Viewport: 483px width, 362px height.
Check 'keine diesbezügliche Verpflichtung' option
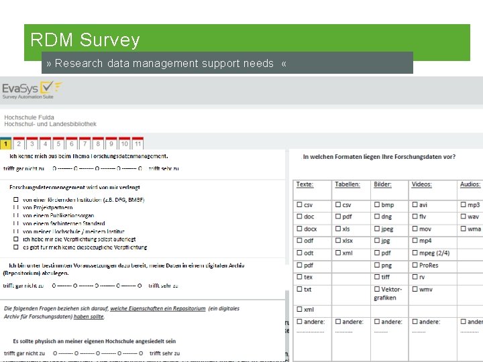(15, 247)
